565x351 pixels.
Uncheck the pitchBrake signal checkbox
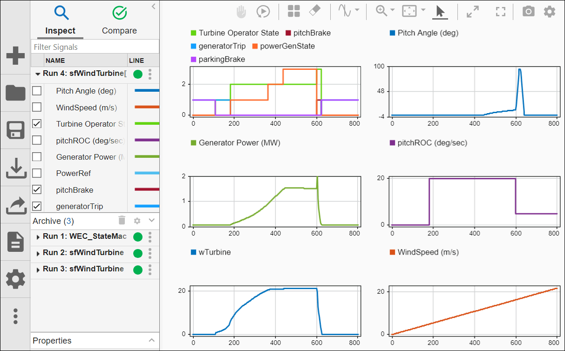point(36,190)
